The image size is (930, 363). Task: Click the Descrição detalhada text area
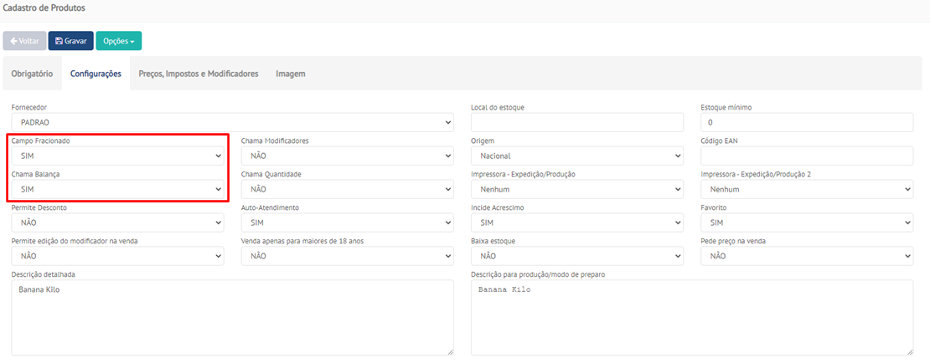pos(232,317)
